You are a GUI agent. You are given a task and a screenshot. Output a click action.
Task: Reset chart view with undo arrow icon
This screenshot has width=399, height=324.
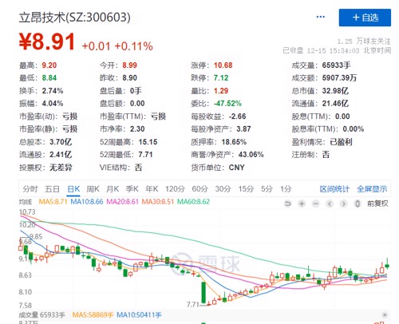click(x=287, y=203)
